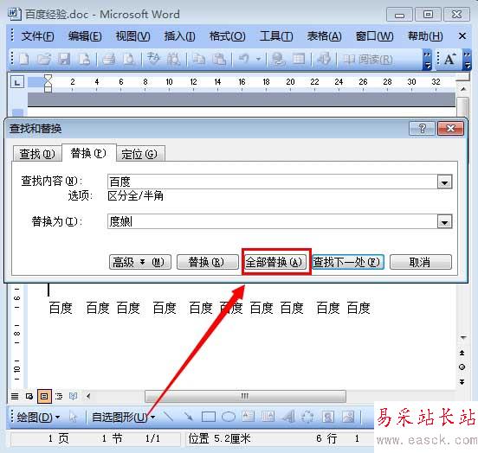Click the Insert Hyperlink icon
The width and height of the screenshot is (478, 453).
[x=278, y=59]
